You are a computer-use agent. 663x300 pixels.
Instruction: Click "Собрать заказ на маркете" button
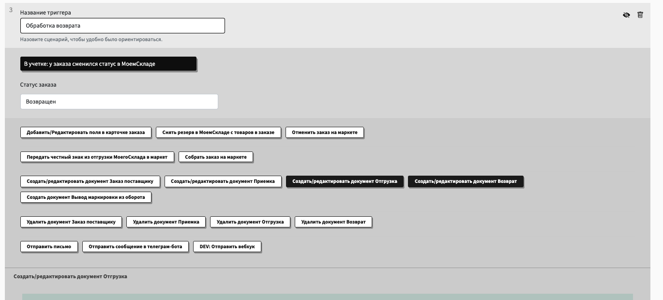[x=216, y=157]
